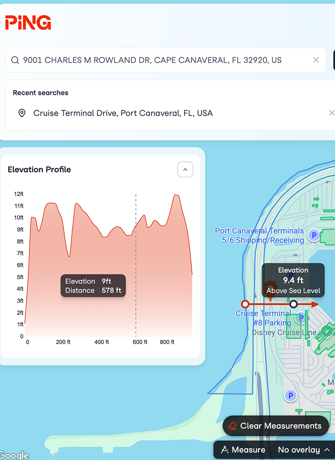Click the Port Canaveral Terminals 5/6 label
This screenshot has height=460, width=335.
[259, 235]
